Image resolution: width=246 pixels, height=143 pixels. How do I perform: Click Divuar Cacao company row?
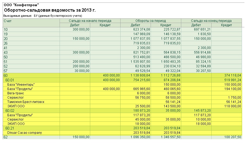coord(122,133)
